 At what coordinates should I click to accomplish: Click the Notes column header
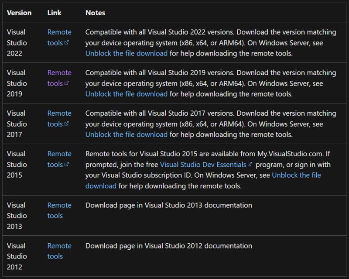point(95,13)
